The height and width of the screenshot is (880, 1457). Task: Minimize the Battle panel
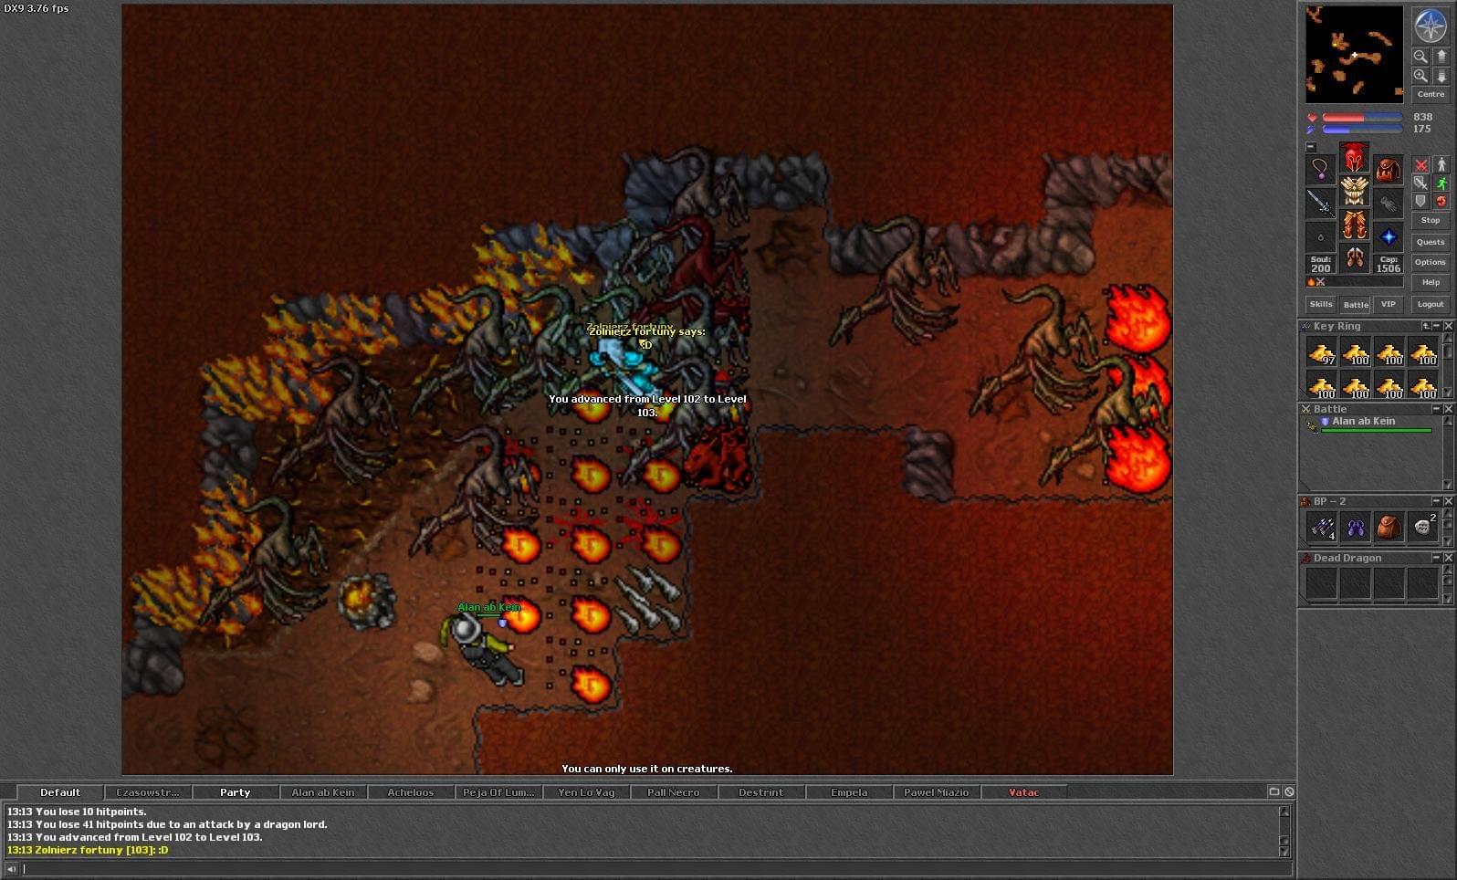tap(1436, 409)
